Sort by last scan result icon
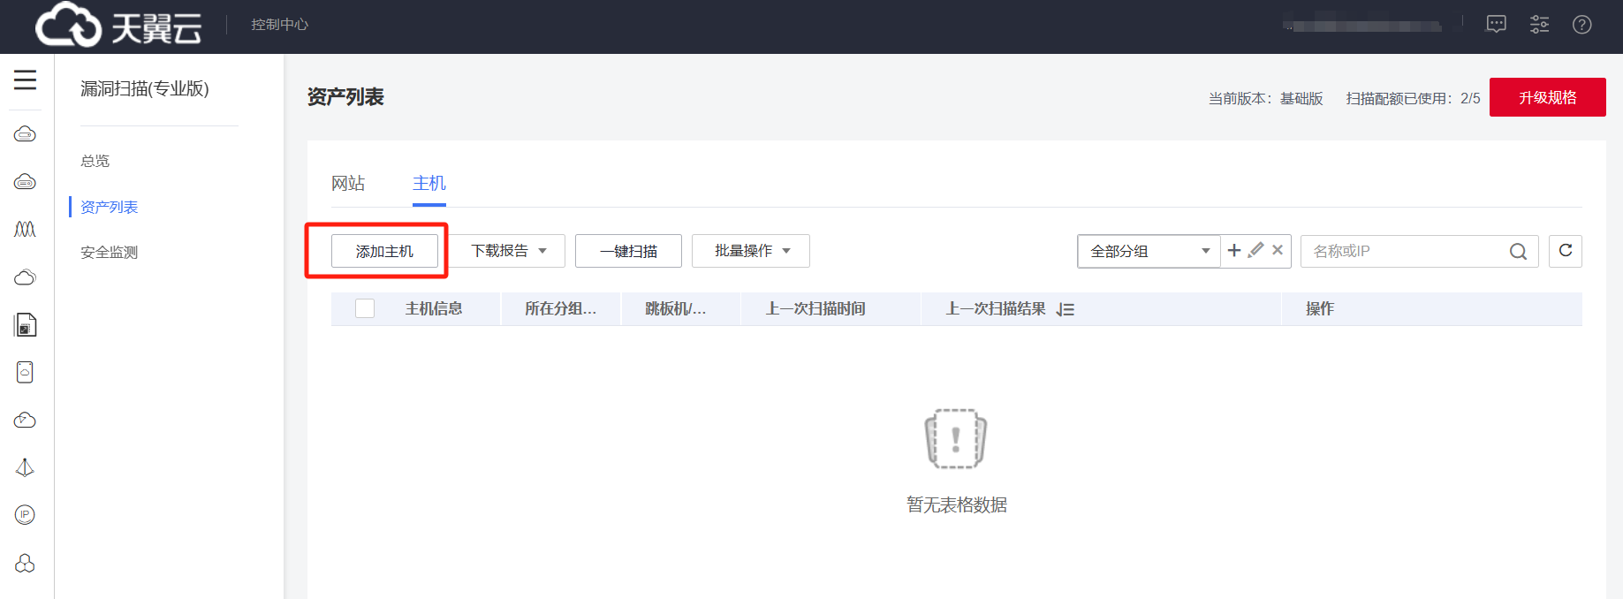Viewport: 1623px width, 599px height. [x=1066, y=309]
